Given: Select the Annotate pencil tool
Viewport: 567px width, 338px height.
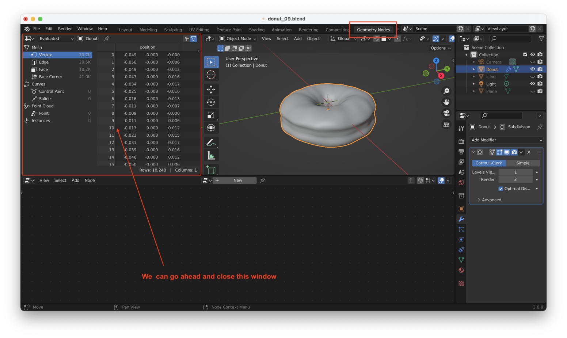Looking at the screenshot, I should [x=211, y=143].
